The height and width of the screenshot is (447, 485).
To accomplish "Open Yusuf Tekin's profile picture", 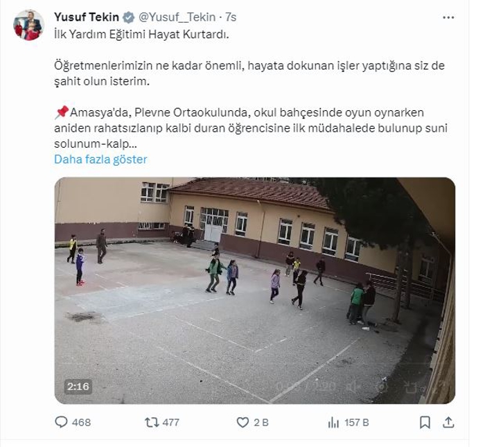I will 28,25.
